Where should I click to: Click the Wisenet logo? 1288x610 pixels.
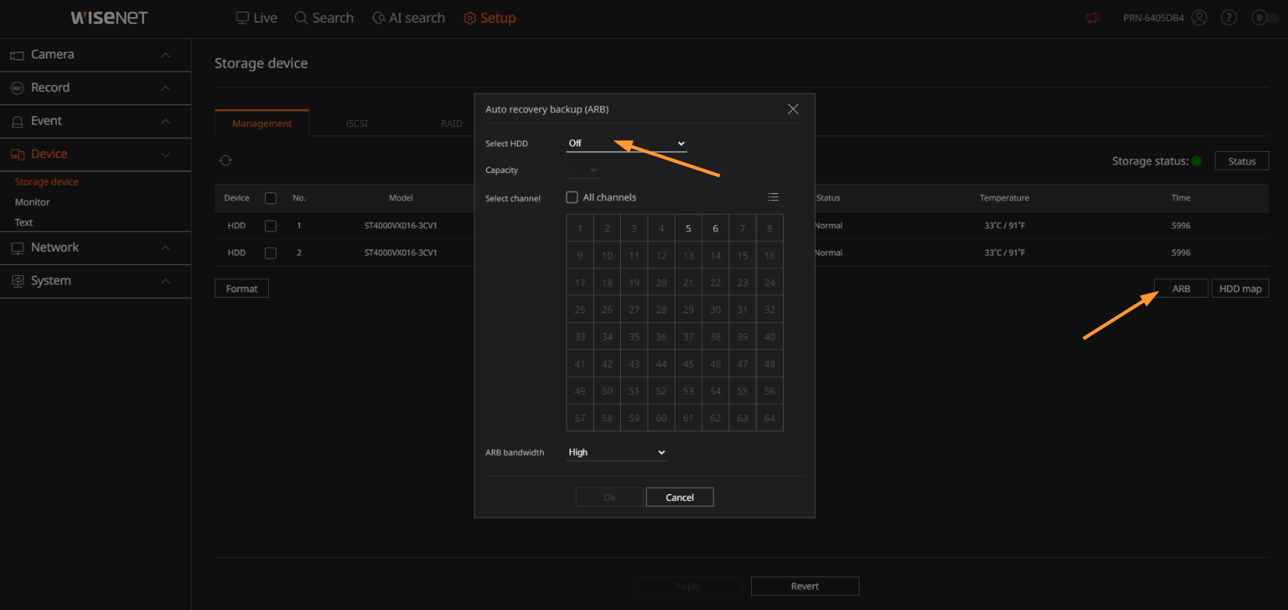[109, 18]
